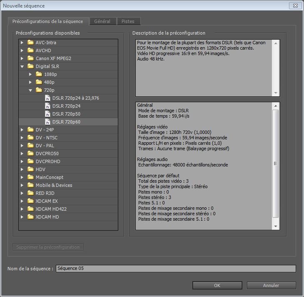Click the AVC-Intra folder icon
Viewport: 304px width, 297px height.
(30, 43)
